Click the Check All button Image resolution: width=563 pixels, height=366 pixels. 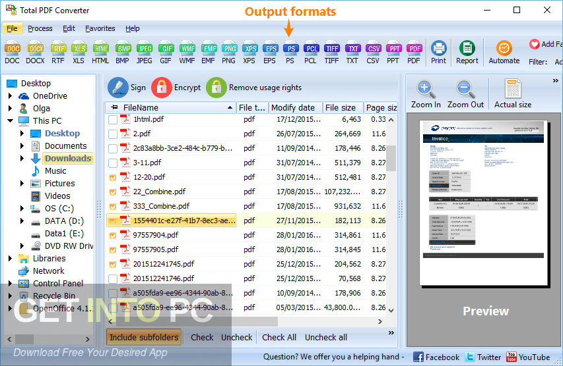coord(279,337)
